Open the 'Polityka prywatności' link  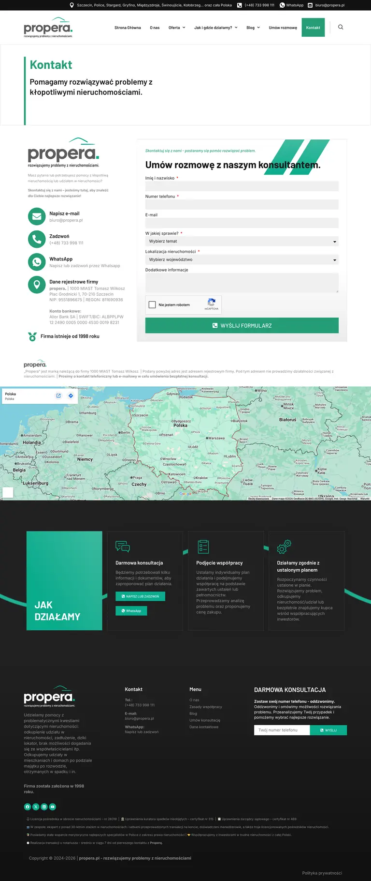coord(322,873)
